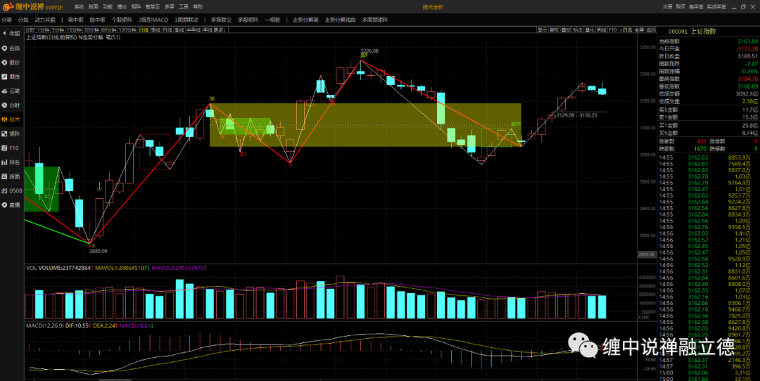Open the F10 info sidebar icon
This screenshot has width=760, height=381.
coord(11,148)
